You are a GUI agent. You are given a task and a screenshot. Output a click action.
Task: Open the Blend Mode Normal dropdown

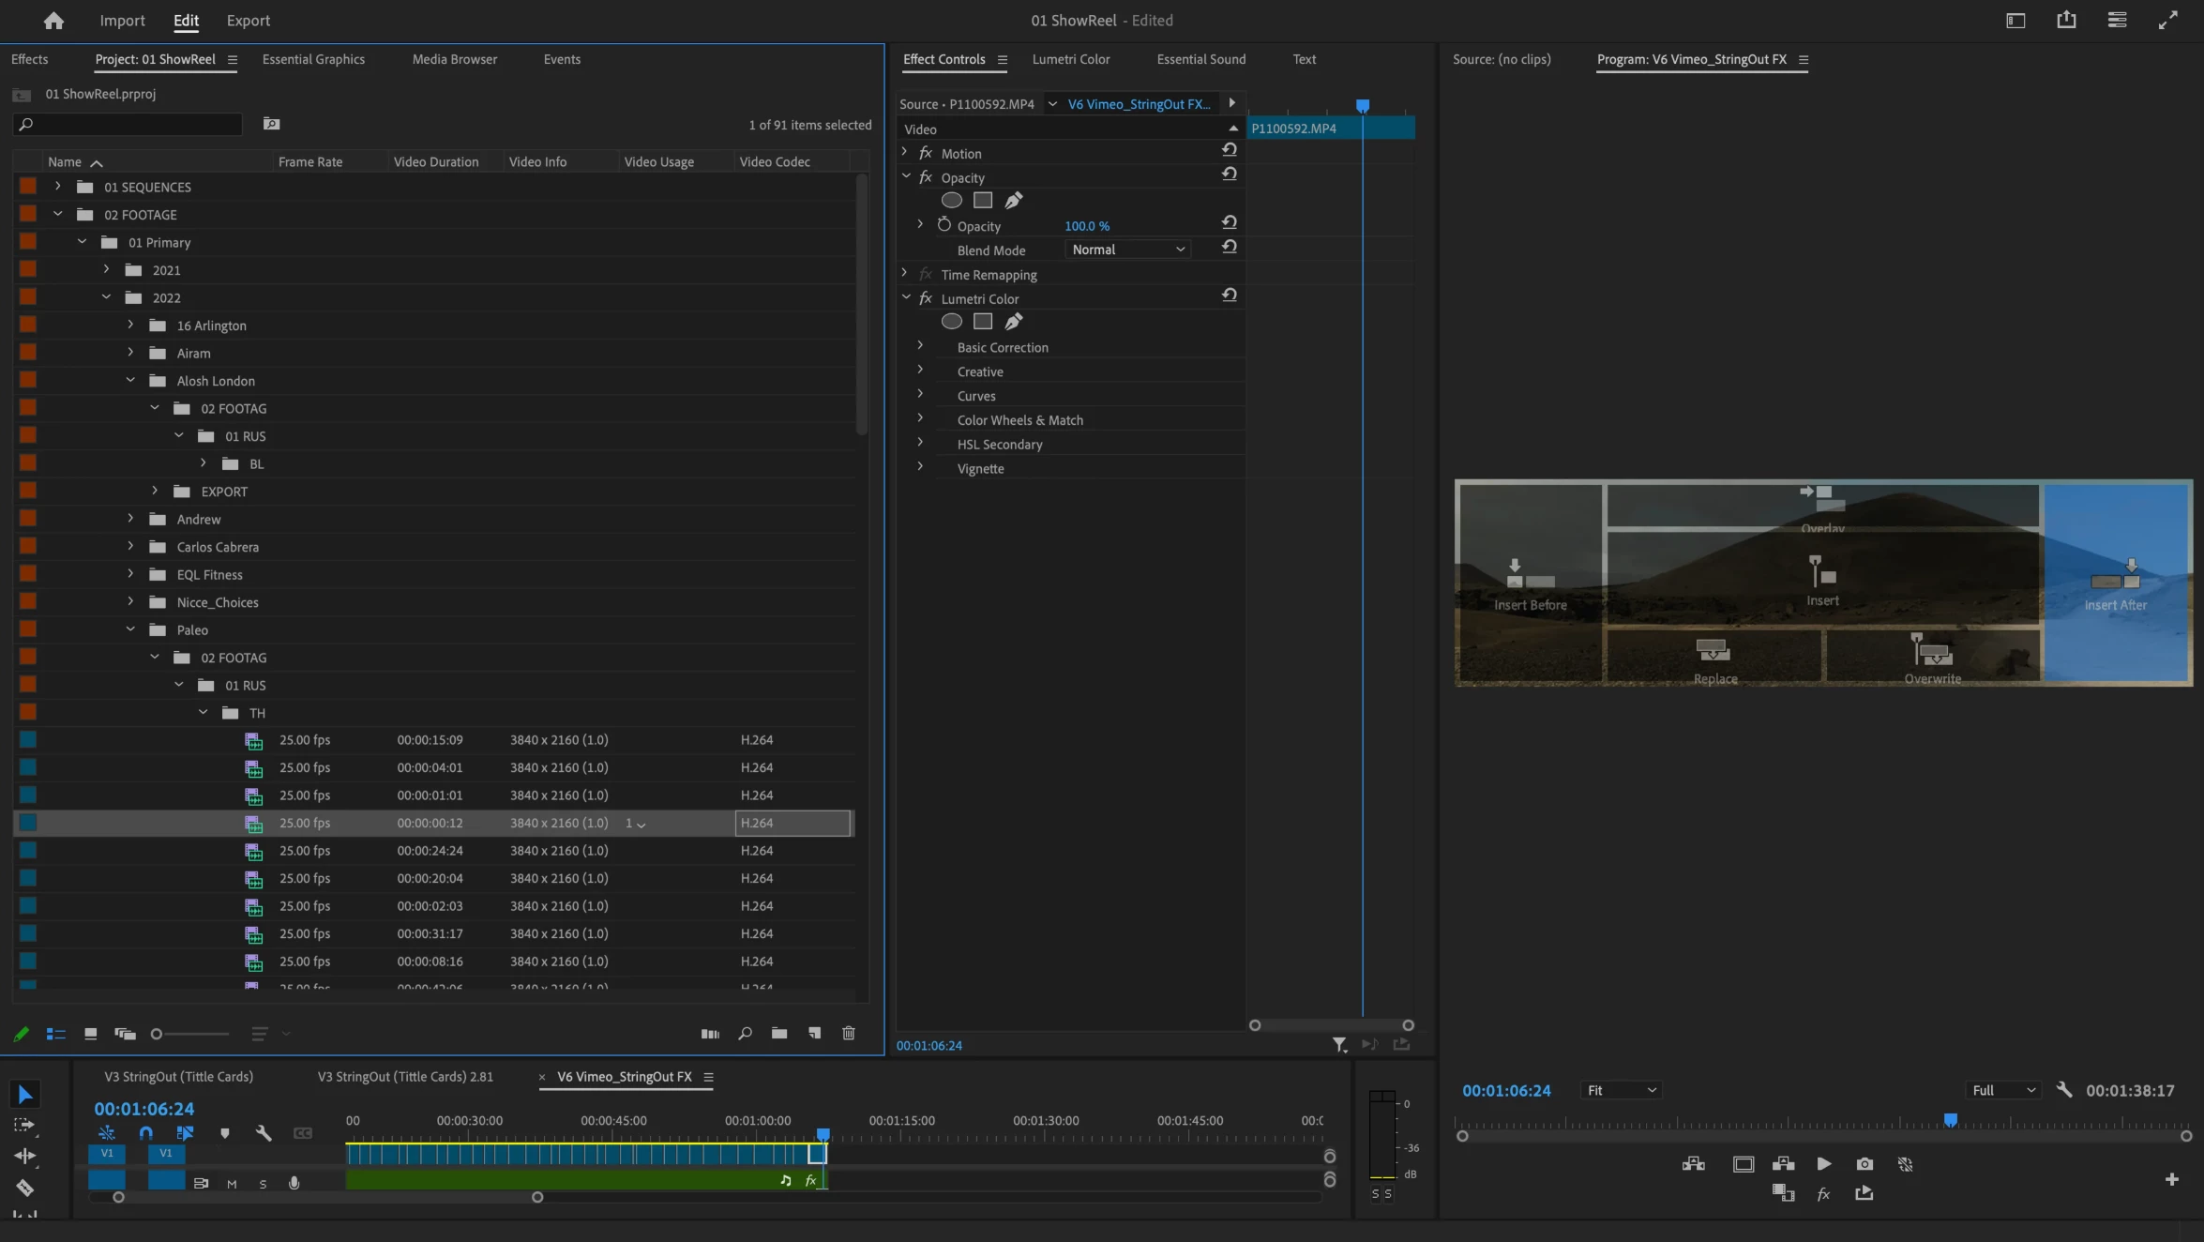point(1127,250)
